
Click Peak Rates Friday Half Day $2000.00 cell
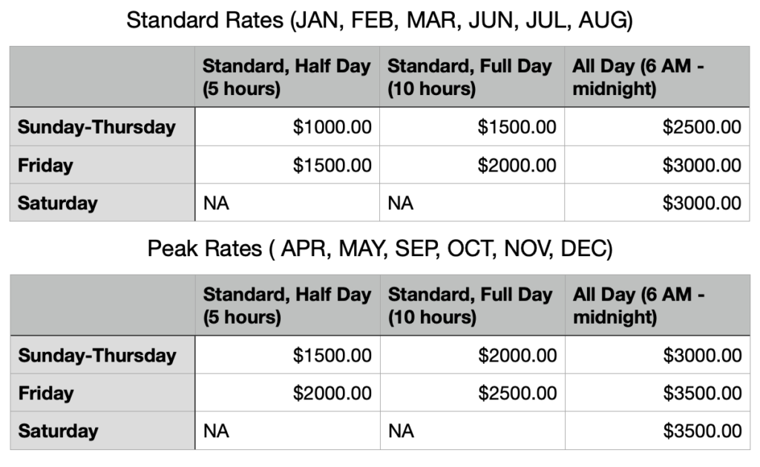tap(286, 393)
